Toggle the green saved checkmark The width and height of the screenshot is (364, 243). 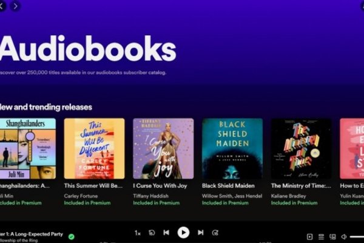coord(72,237)
